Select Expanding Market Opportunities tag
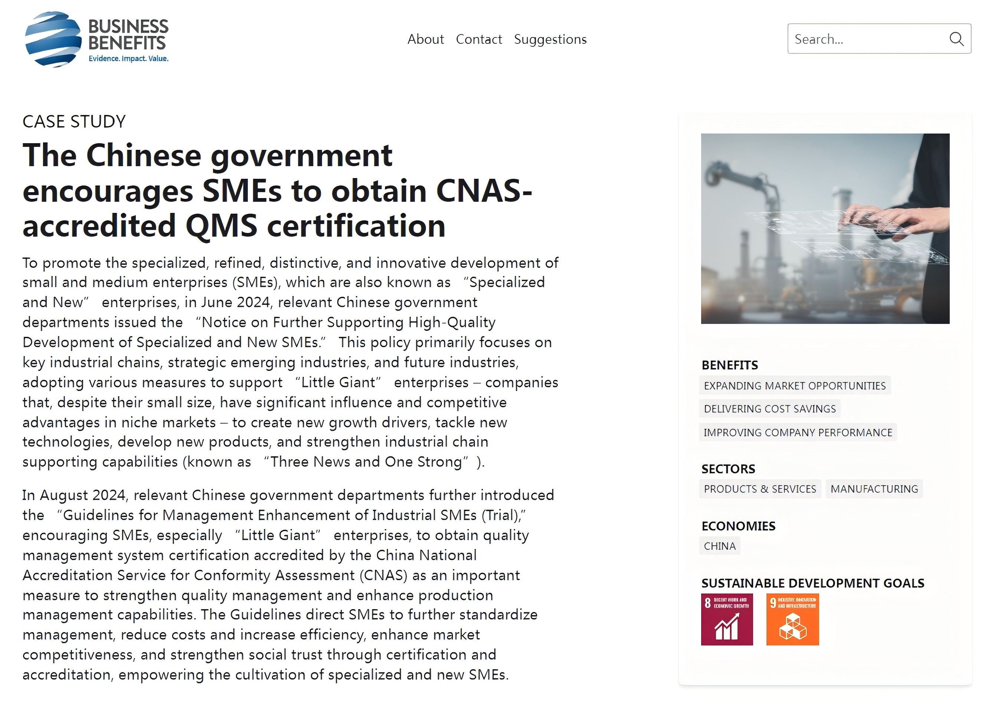 [795, 385]
